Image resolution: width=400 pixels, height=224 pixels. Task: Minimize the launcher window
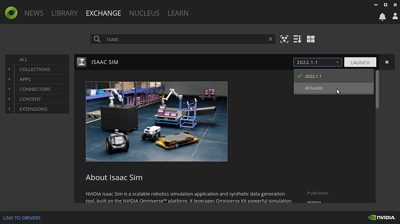[x=376, y=5]
